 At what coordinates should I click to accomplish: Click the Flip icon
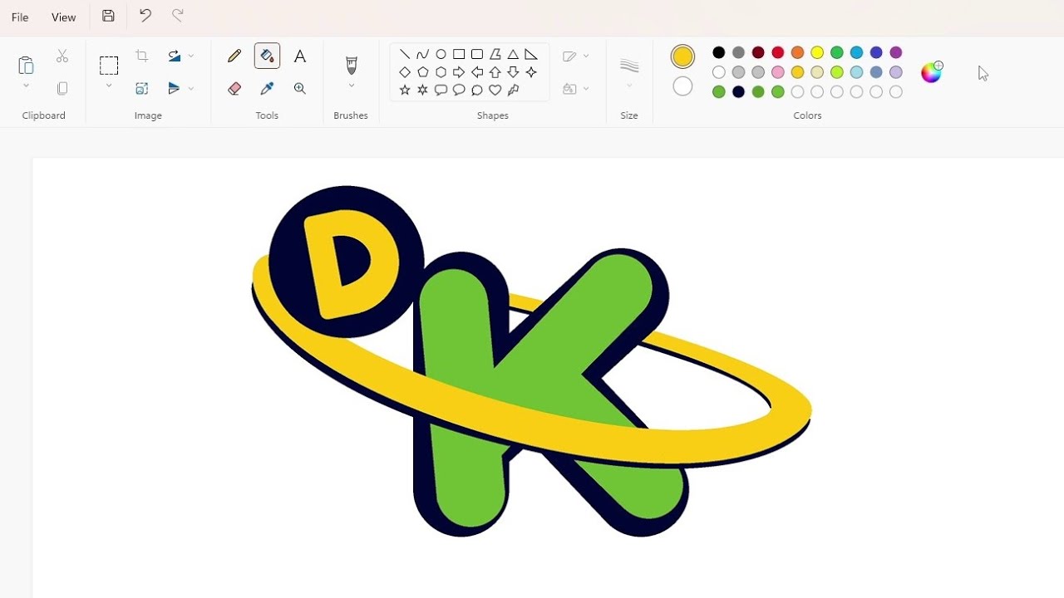[174, 88]
